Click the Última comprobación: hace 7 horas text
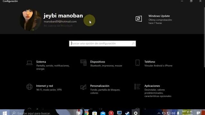 coord(160,21)
